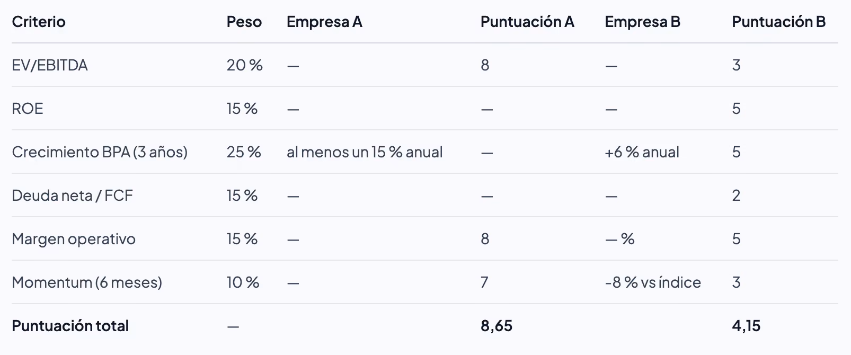Select the Puntuación A column header

[x=527, y=22]
